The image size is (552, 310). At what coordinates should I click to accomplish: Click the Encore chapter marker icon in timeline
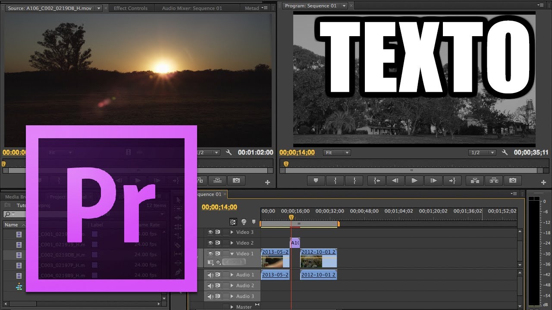coord(244,222)
